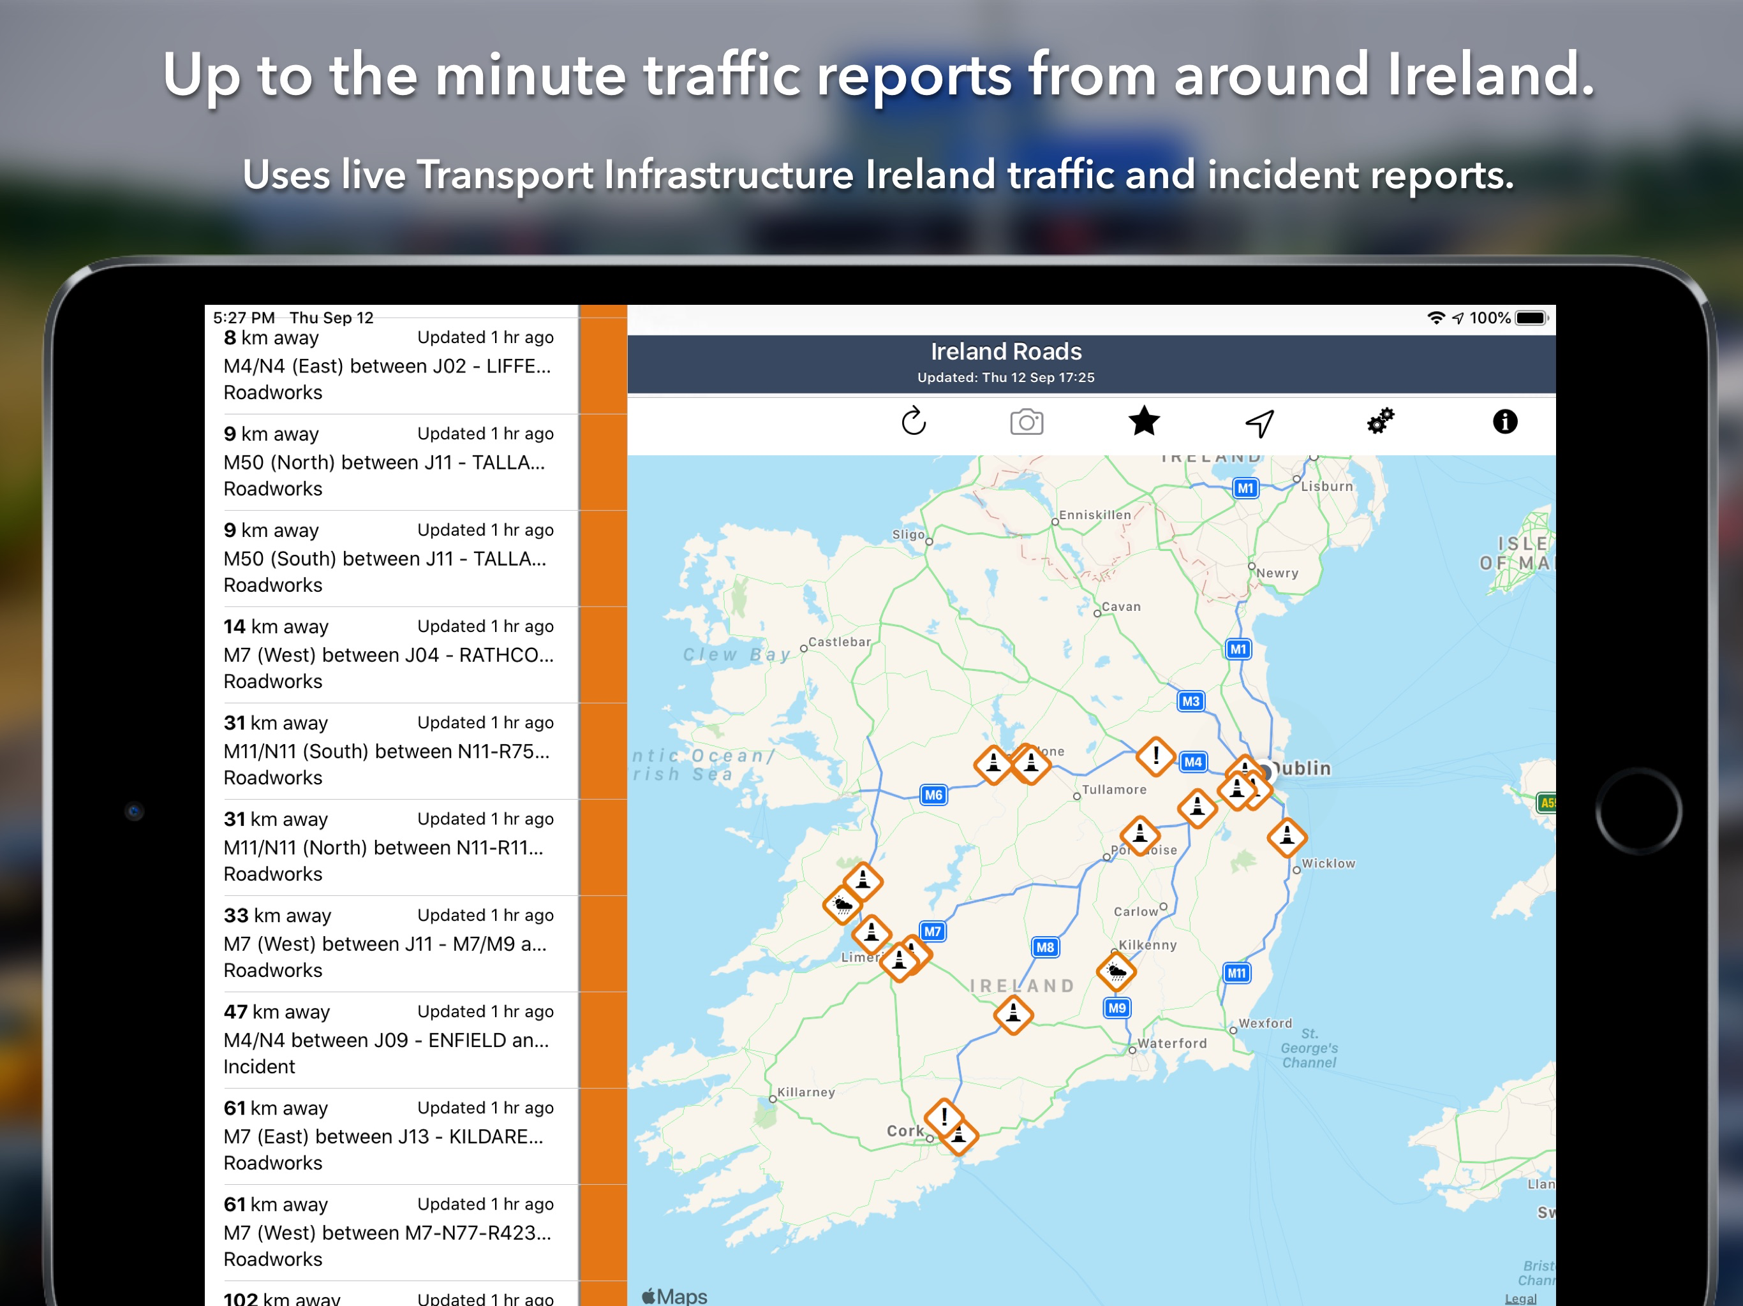Tap the Ireland Roads title header
The height and width of the screenshot is (1306, 1743).
(x=1006, y=351)
